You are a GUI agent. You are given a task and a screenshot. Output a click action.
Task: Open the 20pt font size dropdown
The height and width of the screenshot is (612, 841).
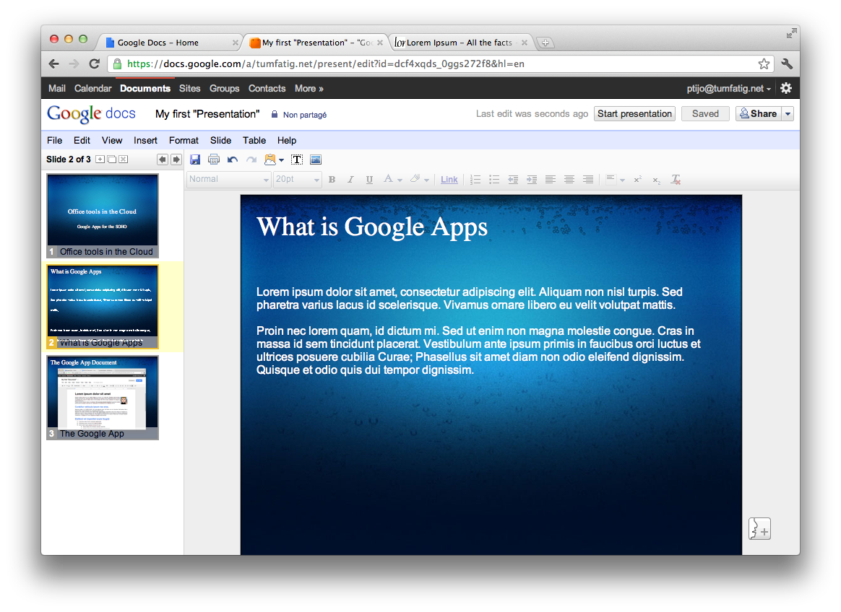[x=297, y=180]
